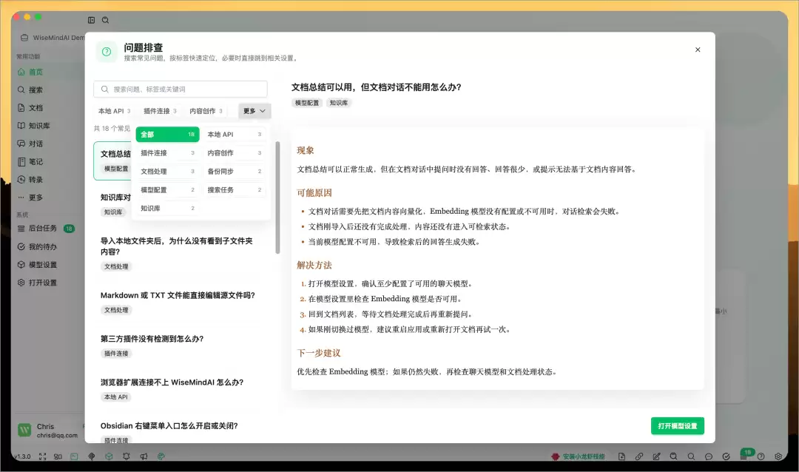Click the question list scrollbar
The width and height of the screenshot is (799, 472).
coord(277,198)
